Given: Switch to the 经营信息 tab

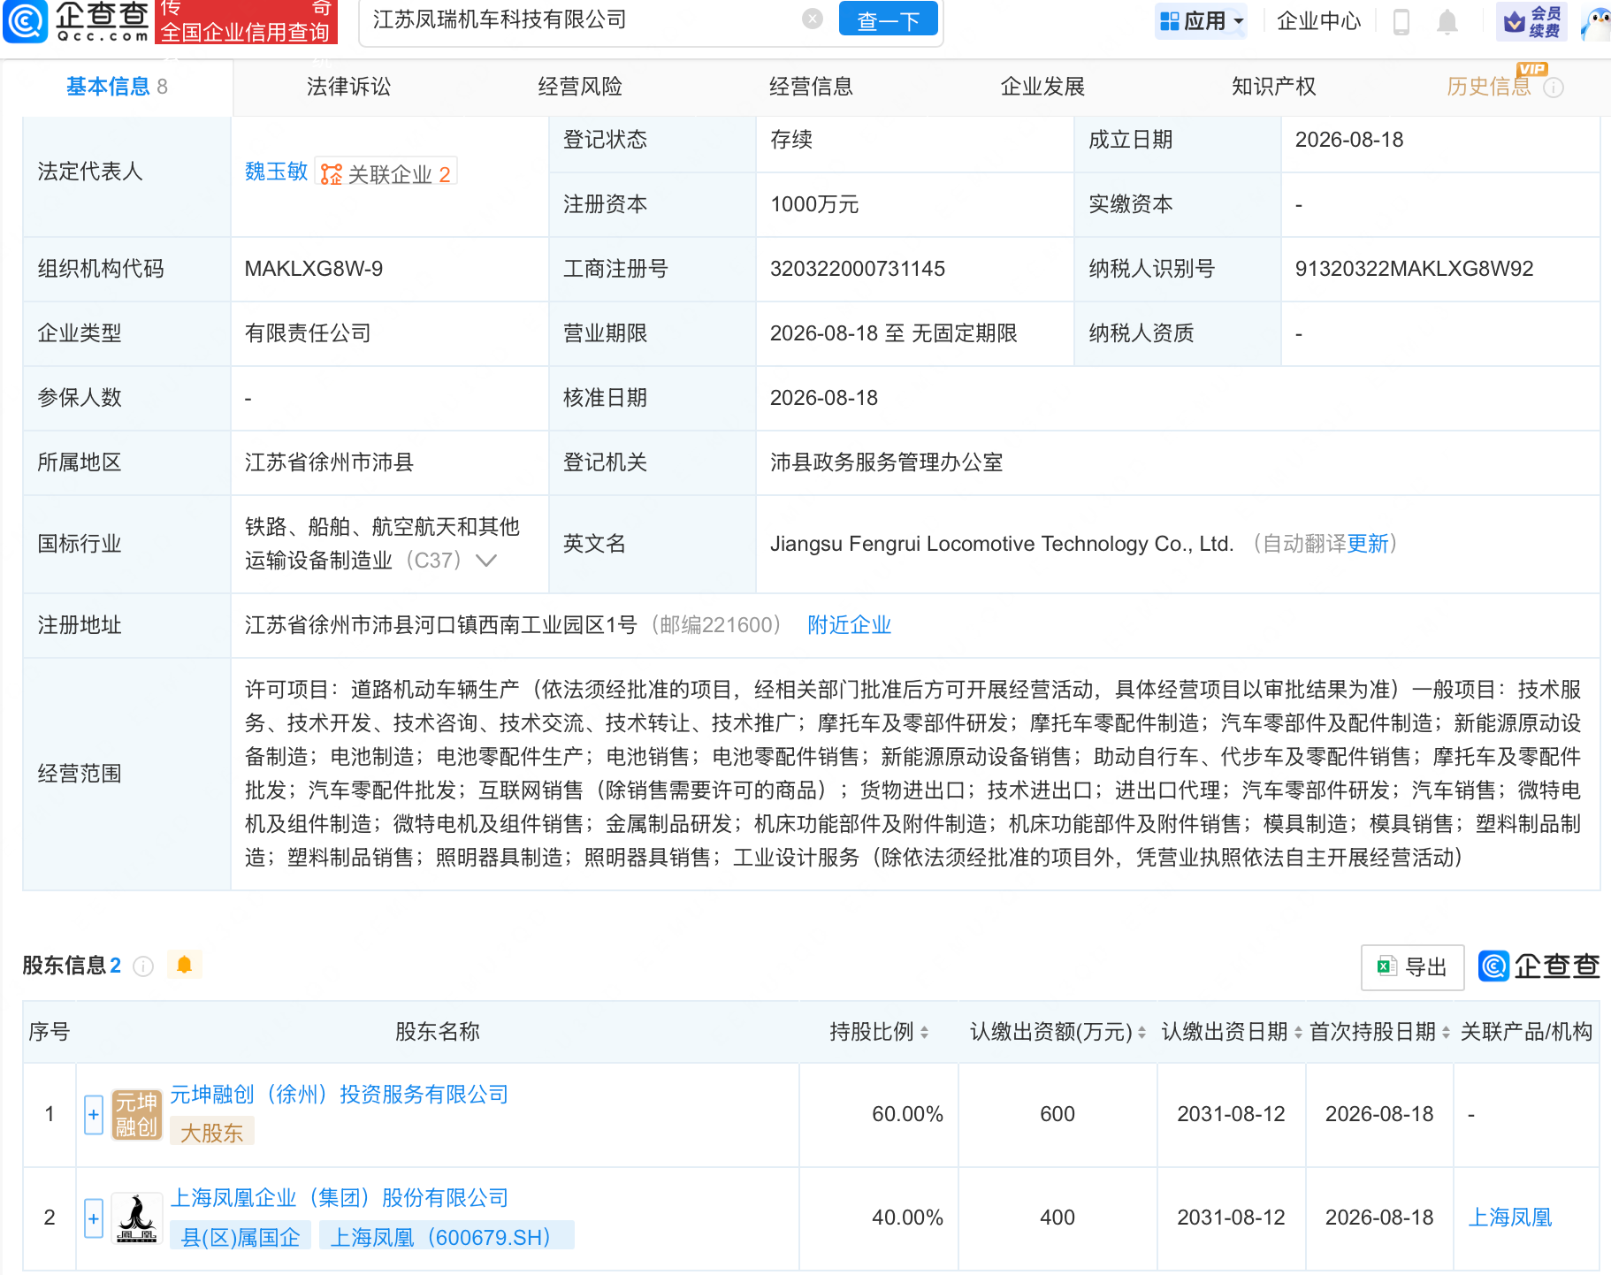Looking at the screenshot, I should [x=811, y=87].
